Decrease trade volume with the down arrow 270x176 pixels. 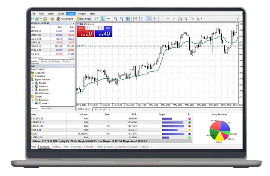click(87, 28)
